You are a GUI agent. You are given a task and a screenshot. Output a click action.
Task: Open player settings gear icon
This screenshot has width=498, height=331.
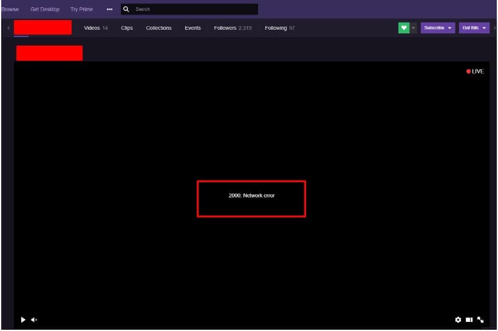click(x=458, y=319)
